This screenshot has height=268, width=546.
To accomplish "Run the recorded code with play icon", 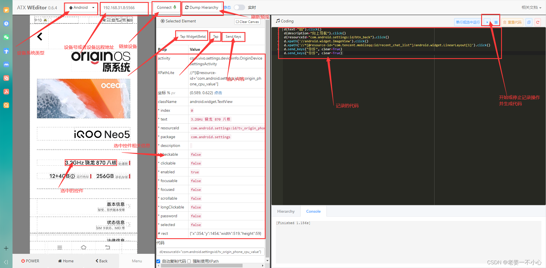I will pyautogui.click(x=487, y=22).
